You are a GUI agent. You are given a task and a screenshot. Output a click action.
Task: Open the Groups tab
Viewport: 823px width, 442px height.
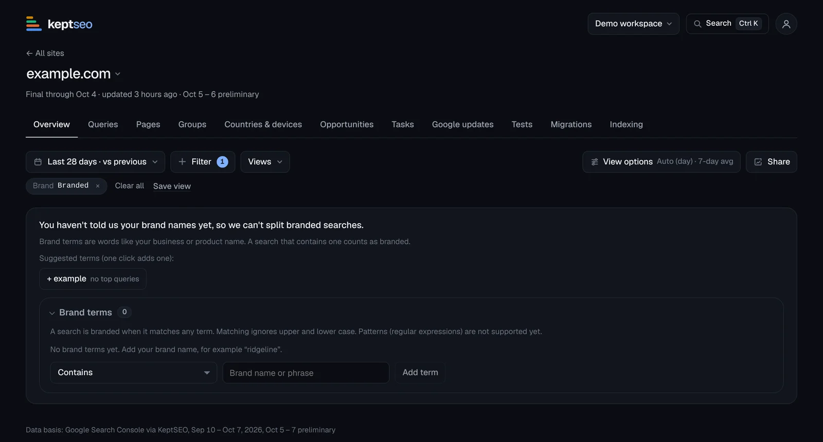pos(192,124)
